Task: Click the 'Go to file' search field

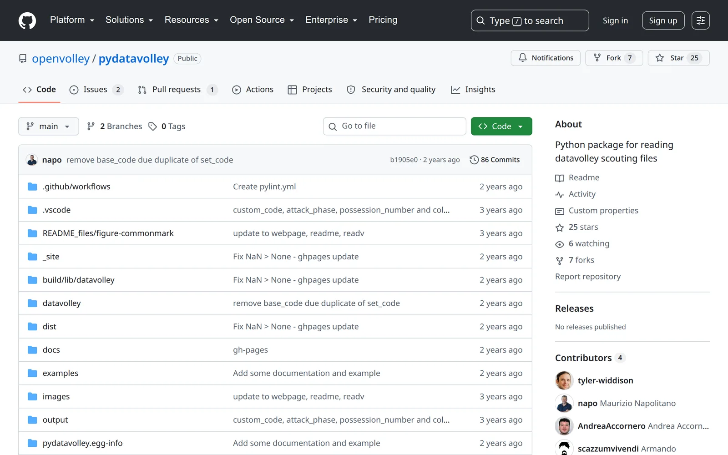Action: point(394,126)
